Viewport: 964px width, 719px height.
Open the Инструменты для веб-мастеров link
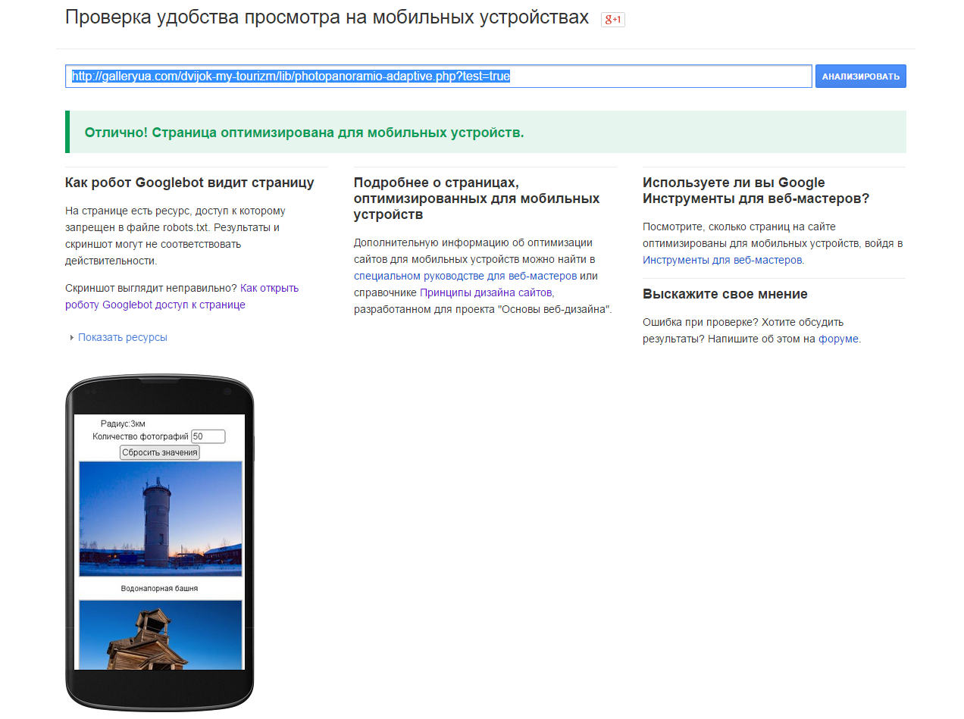point(722,259)
